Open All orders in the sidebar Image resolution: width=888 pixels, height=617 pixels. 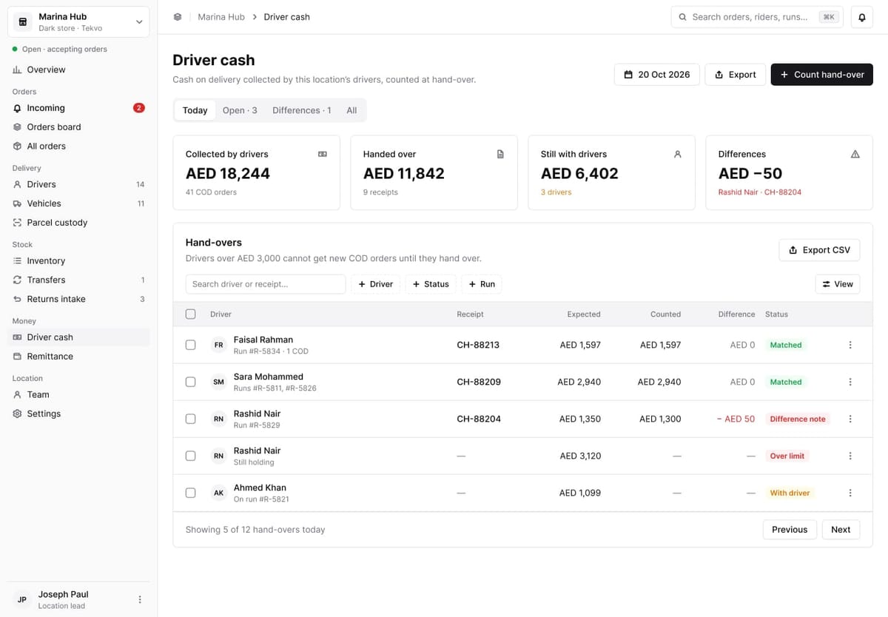point(78,146)
